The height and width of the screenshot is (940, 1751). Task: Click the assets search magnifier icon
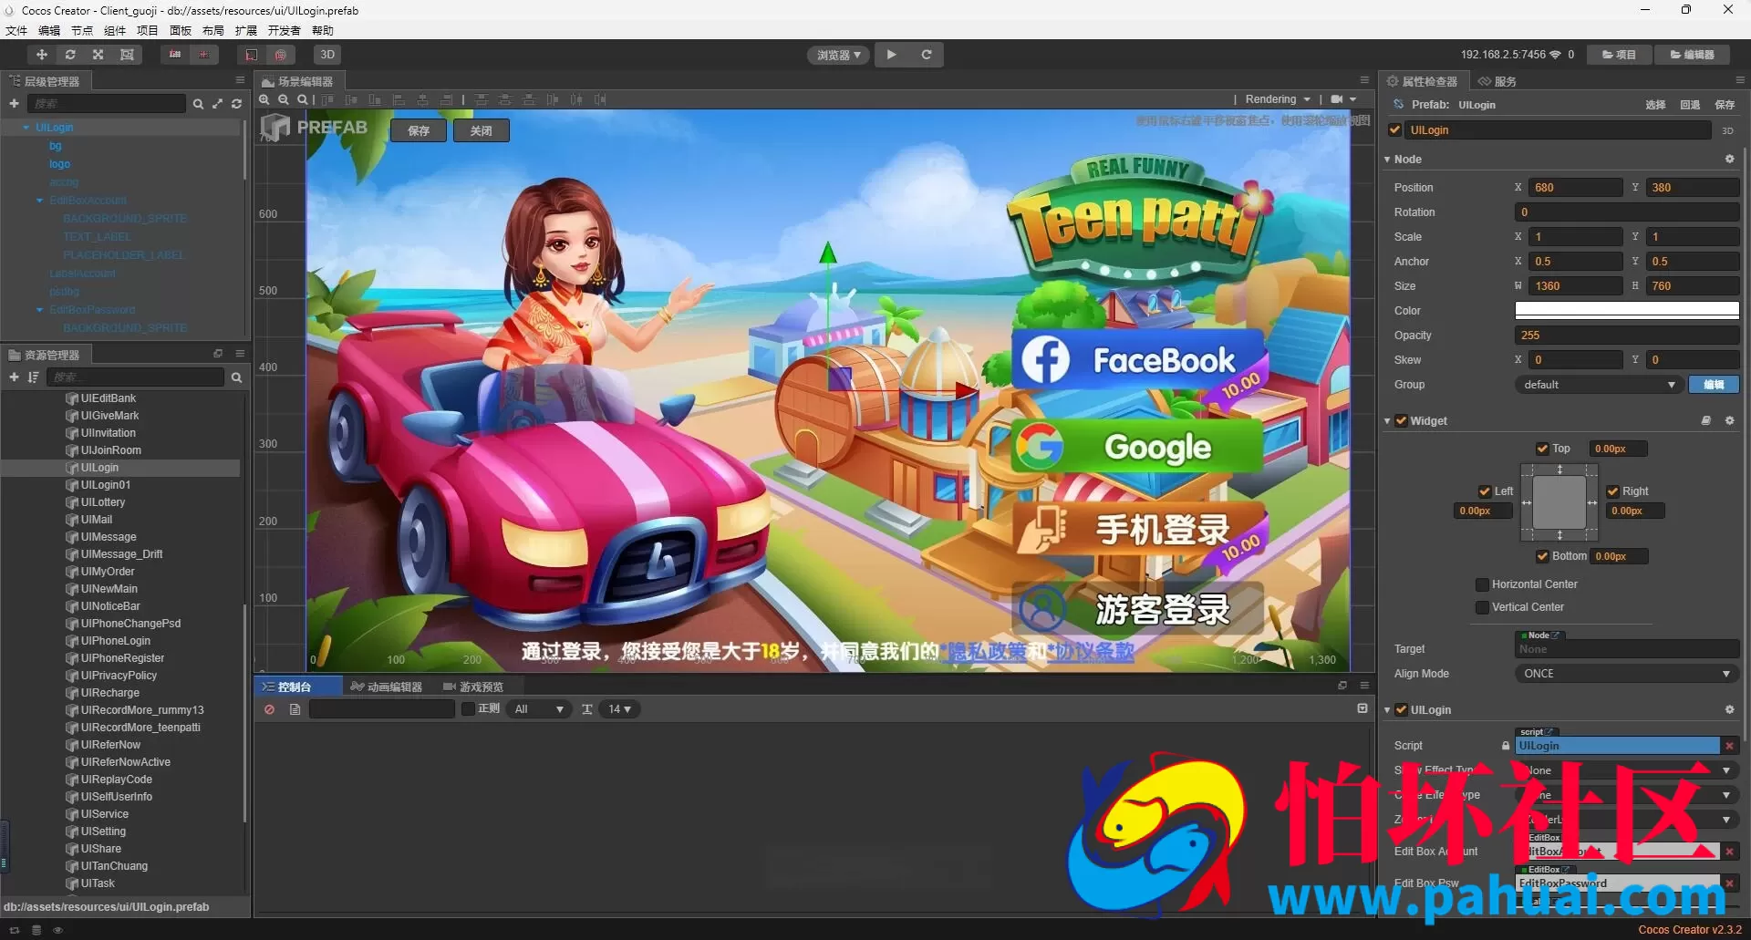tap(236, 377)
